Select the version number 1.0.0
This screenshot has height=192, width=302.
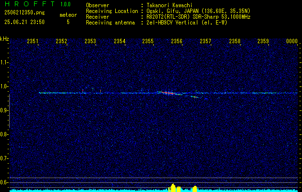click(65, 4)
